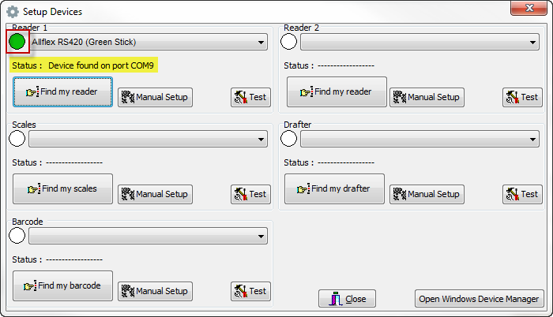Viewport: 553px width, 317px height.
Task: Open Windows Device Manager
Action: tap(479, 299)
